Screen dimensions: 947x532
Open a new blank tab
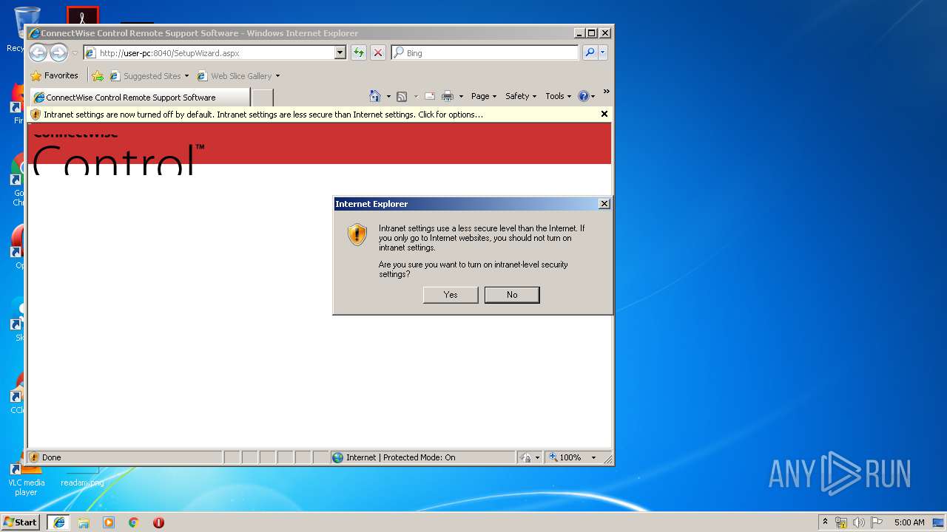point(263,98)
